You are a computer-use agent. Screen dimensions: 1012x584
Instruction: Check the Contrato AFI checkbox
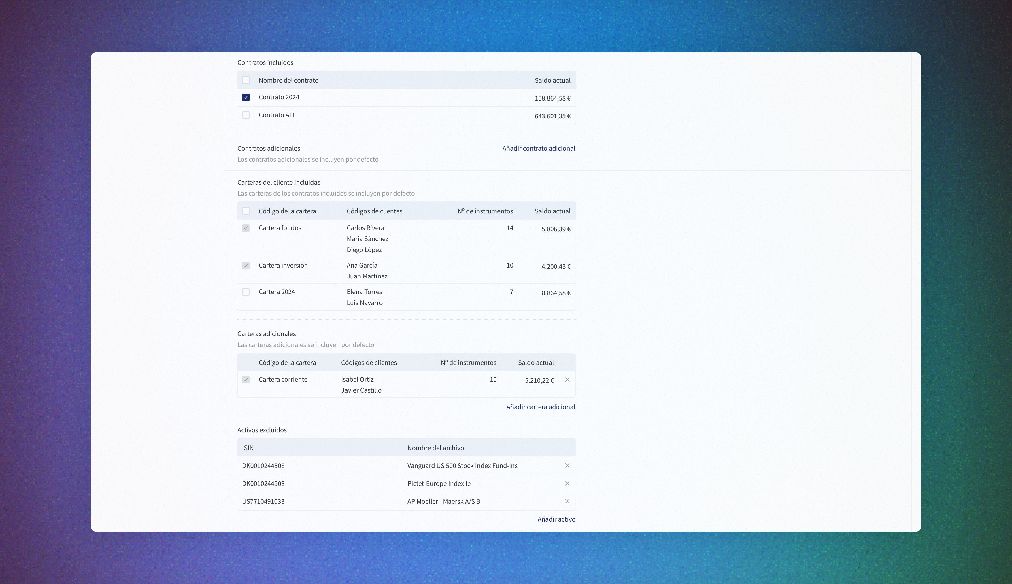click(x=246, y=115)
